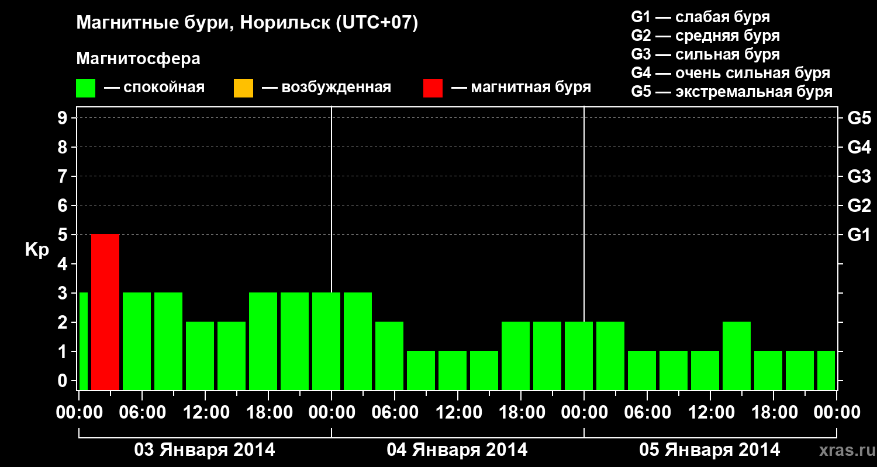Click the '06:00' label above 03 Января

click(142, 413)
